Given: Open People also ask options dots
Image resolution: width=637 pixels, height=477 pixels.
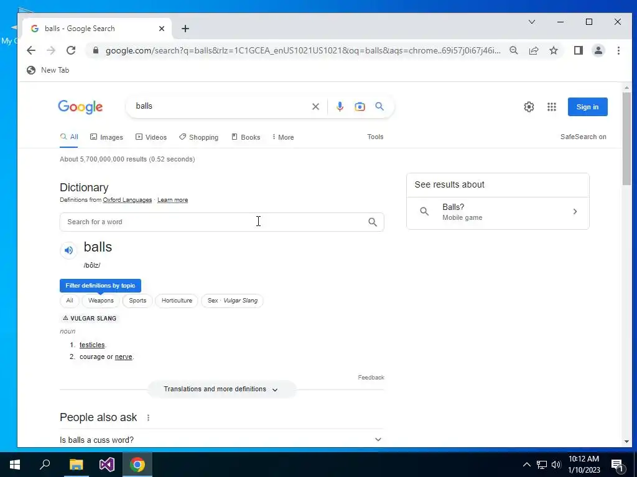Looking at the screenshot, I should tap(148, 417).
